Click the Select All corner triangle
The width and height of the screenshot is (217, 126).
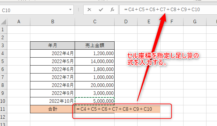tap(4, 22)
